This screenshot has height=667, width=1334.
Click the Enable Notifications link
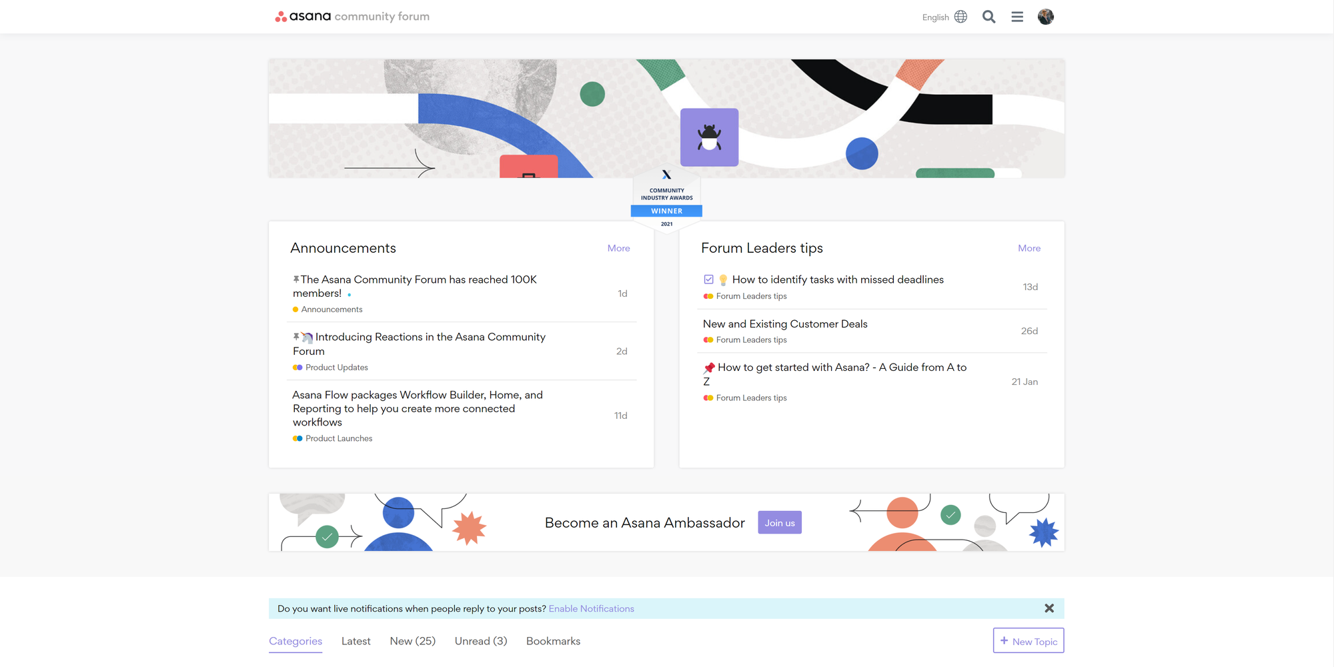click(x=591, y=609)
